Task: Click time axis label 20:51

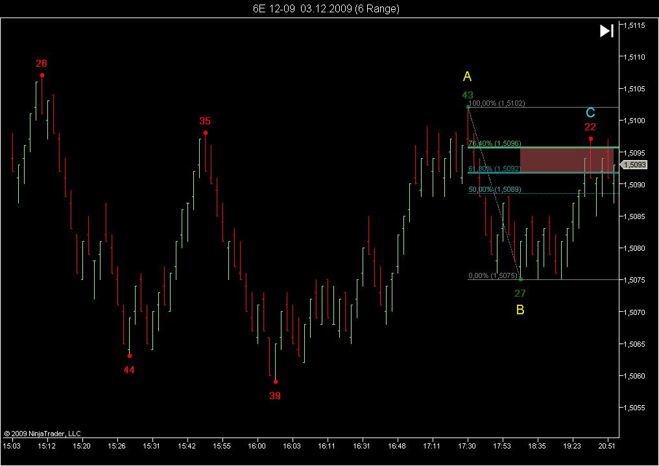Action: (607, 446)
